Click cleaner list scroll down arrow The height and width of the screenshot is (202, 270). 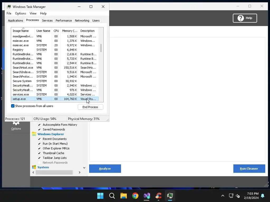84,168
